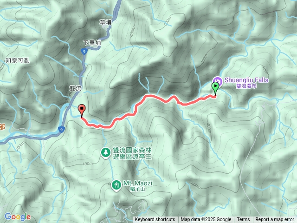Click the 草埔 village label
297x223 pixels.
click(x=105, y=22)
